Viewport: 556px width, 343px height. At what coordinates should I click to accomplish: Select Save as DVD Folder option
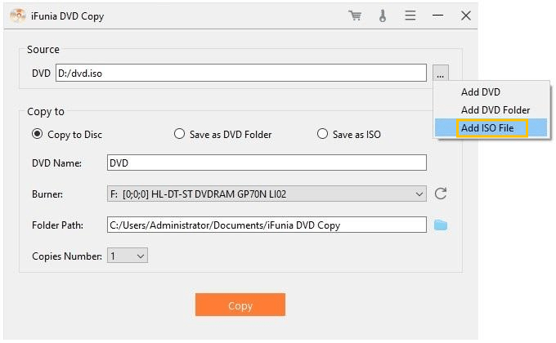pyautogui.click(x=179, y=134)
